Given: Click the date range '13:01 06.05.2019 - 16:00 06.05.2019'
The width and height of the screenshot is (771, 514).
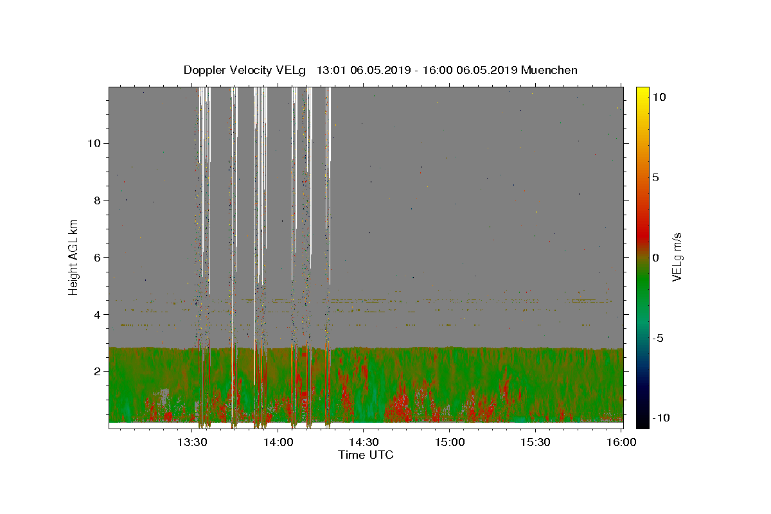Looking at the screenshot, I should coord(417,70).
